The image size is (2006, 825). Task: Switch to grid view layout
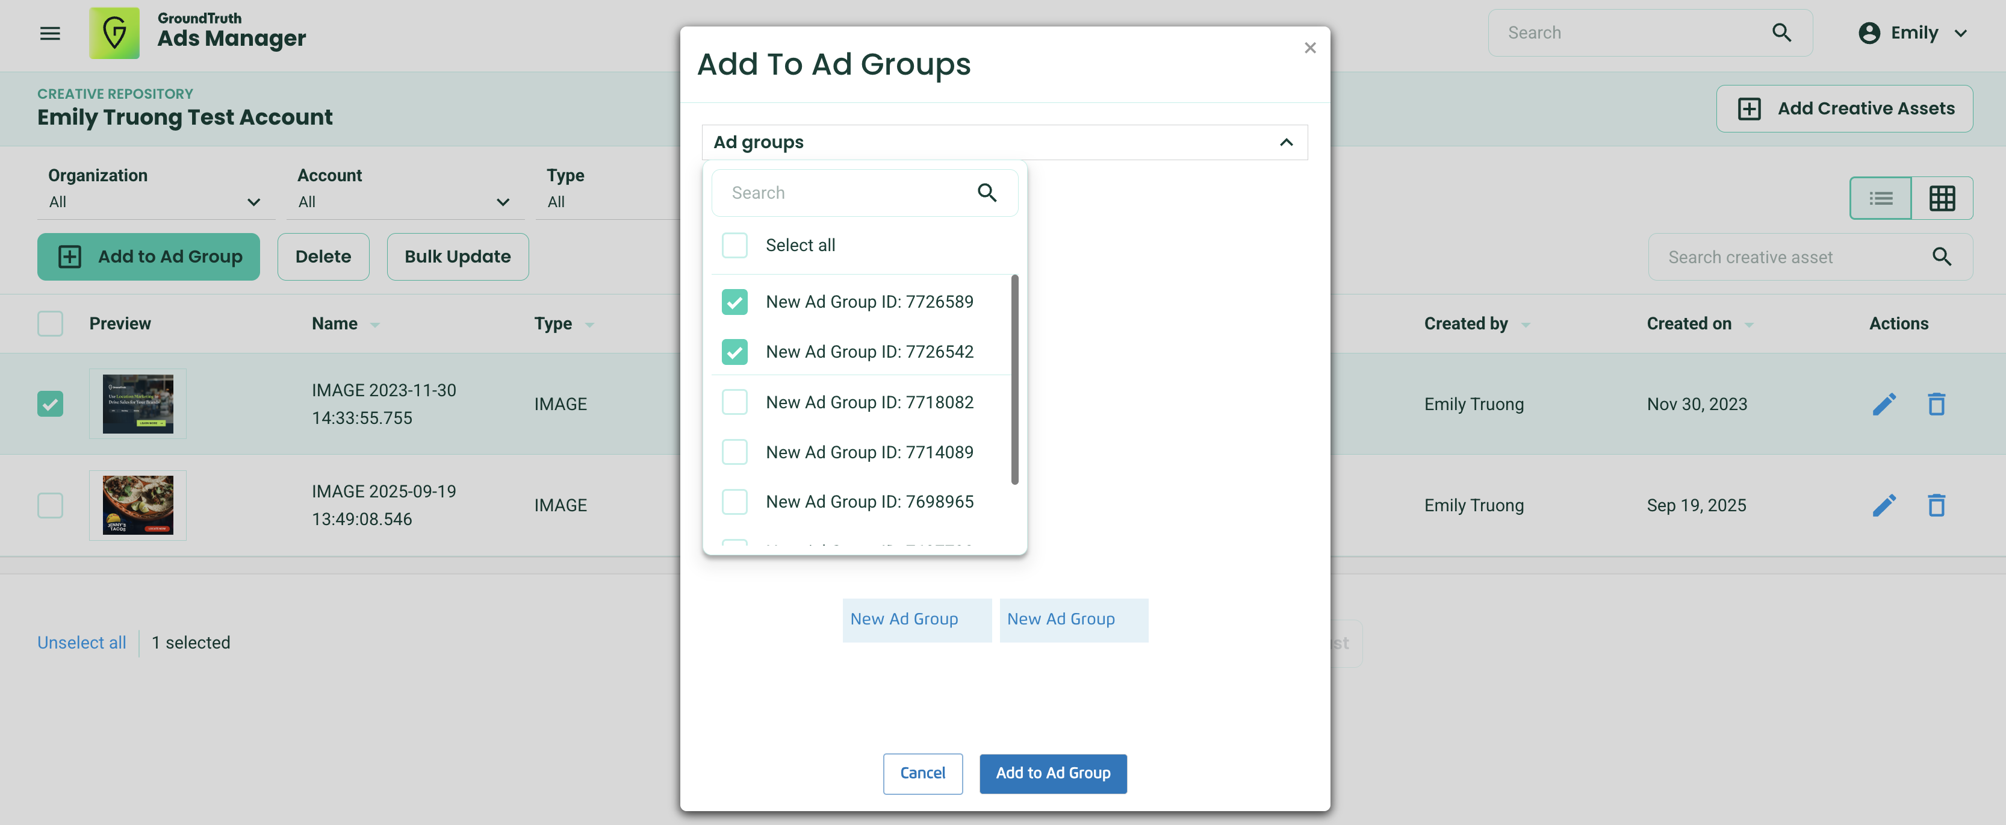pos(1942,199)
